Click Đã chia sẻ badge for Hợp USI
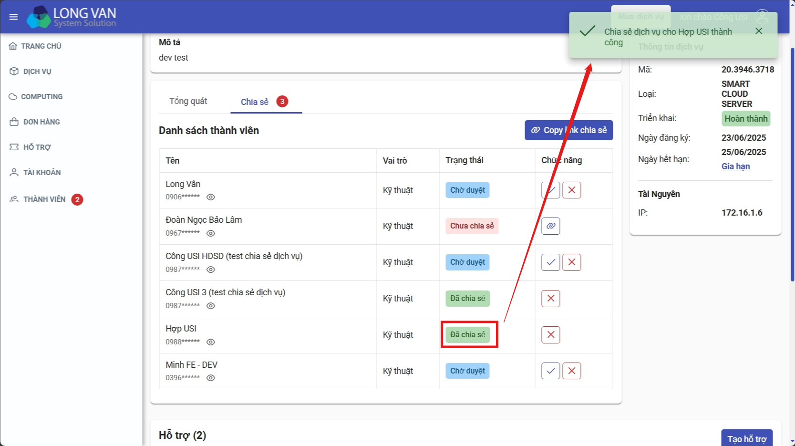The height and width of the screenshot is (446, 795). pos(467,334)
